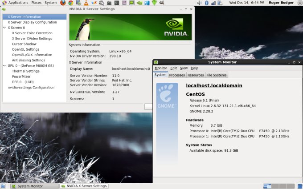The image size is (303, 189).
Task: Launch GIMP from the top panel
Action: click(162, 3)
